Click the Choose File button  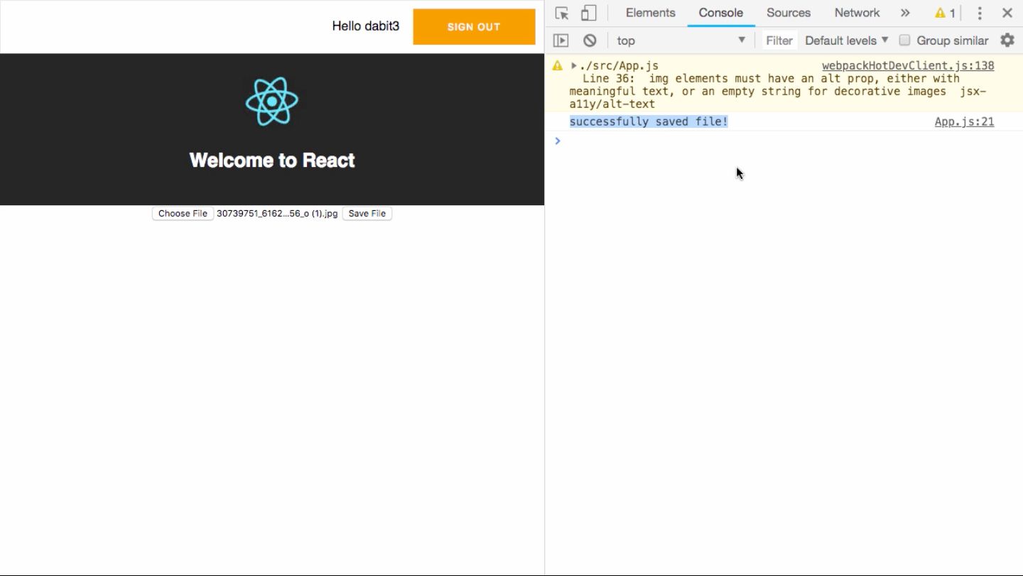coord(183,213)
